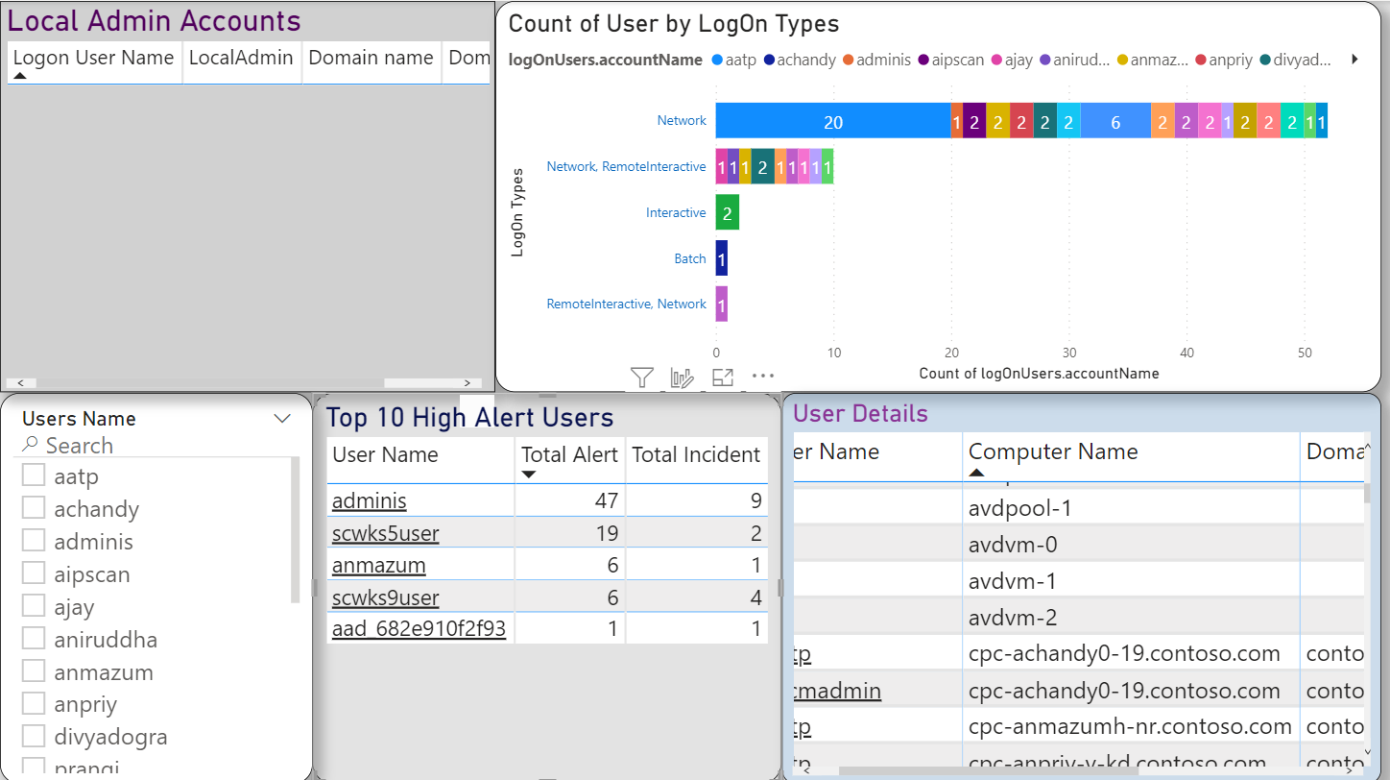Select the aipscan checkbox
1390x780 pixels.
click(34, 573)
